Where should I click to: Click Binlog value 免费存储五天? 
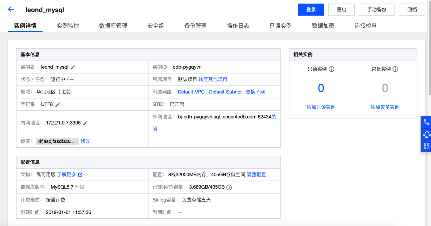point(196,200)
